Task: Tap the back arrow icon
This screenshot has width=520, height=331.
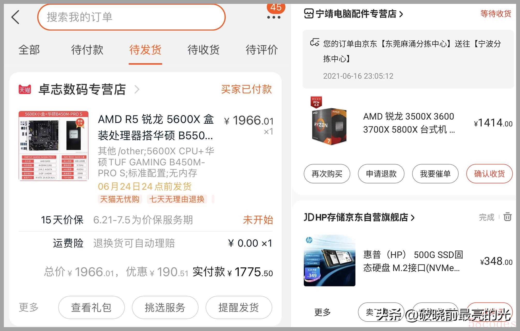Action: [16, 17]
